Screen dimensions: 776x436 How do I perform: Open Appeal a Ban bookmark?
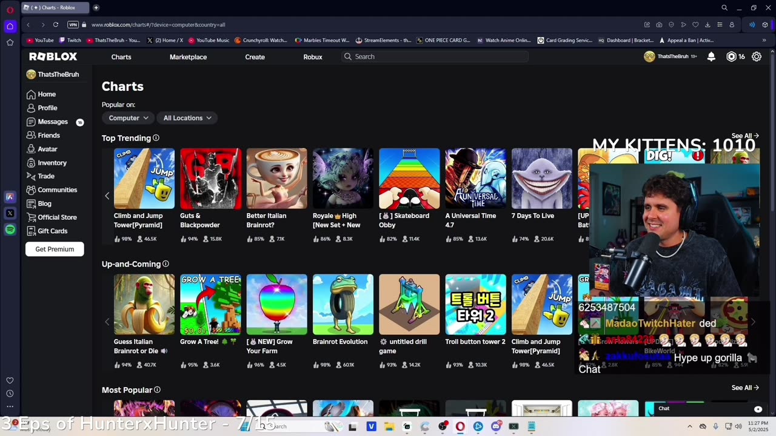(x=686, y=41)
